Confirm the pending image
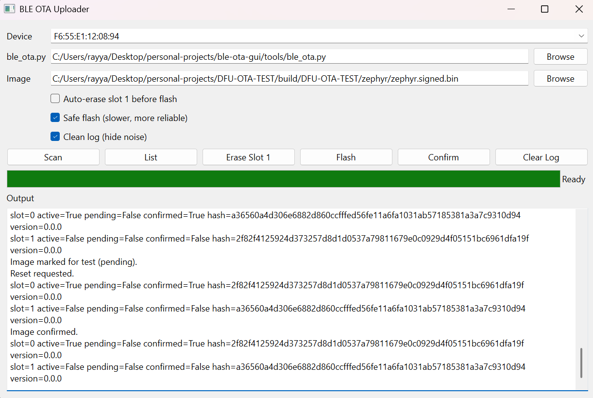Screen dimensions: 593x398 (443, 156)
